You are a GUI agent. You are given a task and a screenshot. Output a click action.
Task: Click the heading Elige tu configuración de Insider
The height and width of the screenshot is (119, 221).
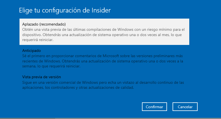tap(65, 11)
